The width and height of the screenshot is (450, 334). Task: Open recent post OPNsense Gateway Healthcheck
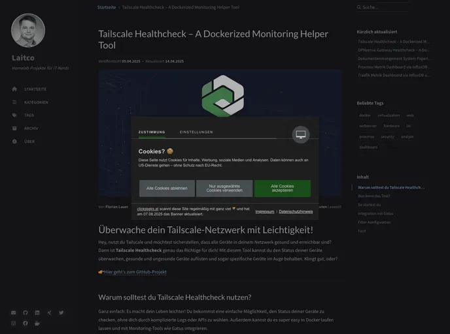click(x=394, y=50)
